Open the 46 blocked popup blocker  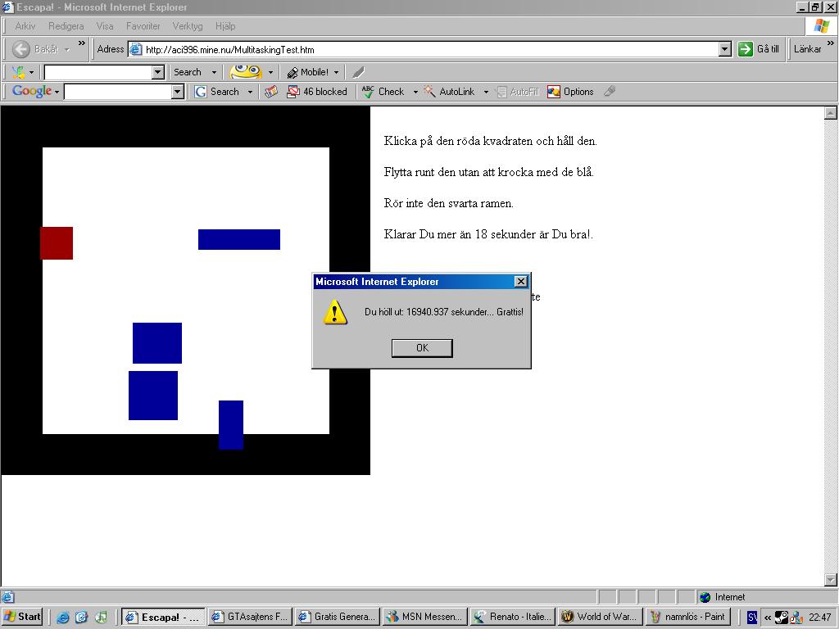click(317, 92)
